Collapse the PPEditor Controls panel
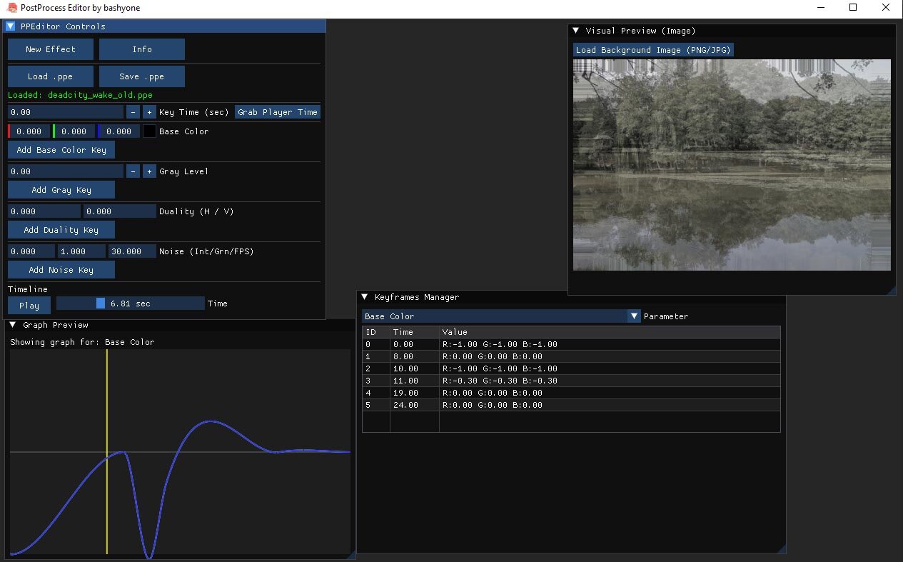 [x=11, y=26]
